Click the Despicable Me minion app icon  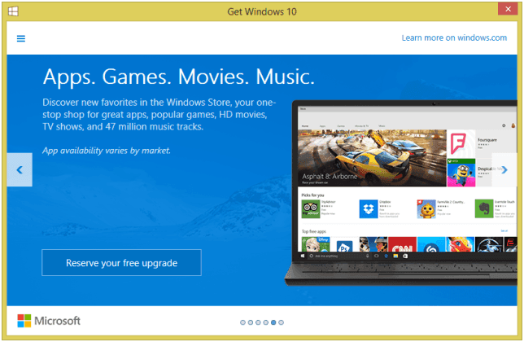coord(461,173)
